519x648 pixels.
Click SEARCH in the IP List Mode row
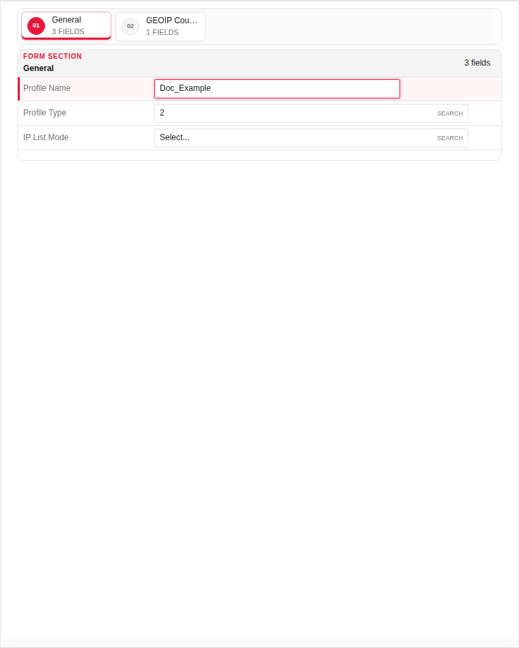450,138
